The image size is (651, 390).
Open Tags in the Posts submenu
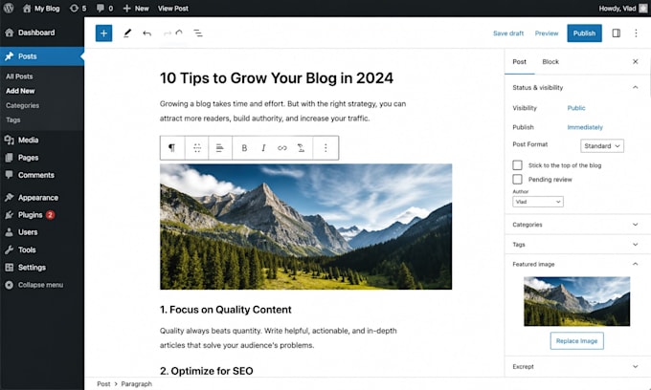12,119
